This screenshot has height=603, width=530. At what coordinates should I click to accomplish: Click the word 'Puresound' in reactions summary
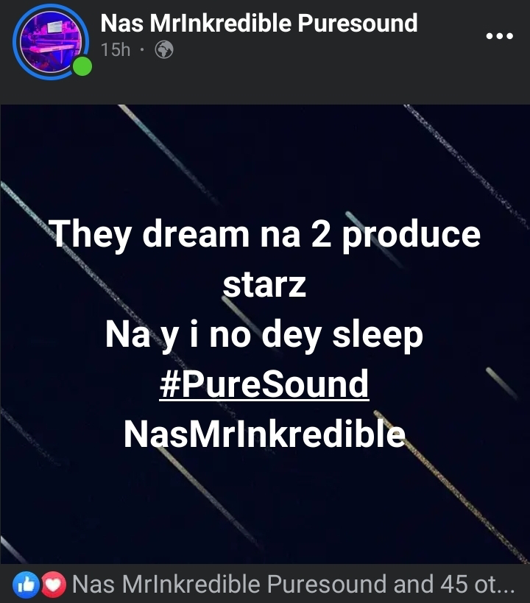327,584
